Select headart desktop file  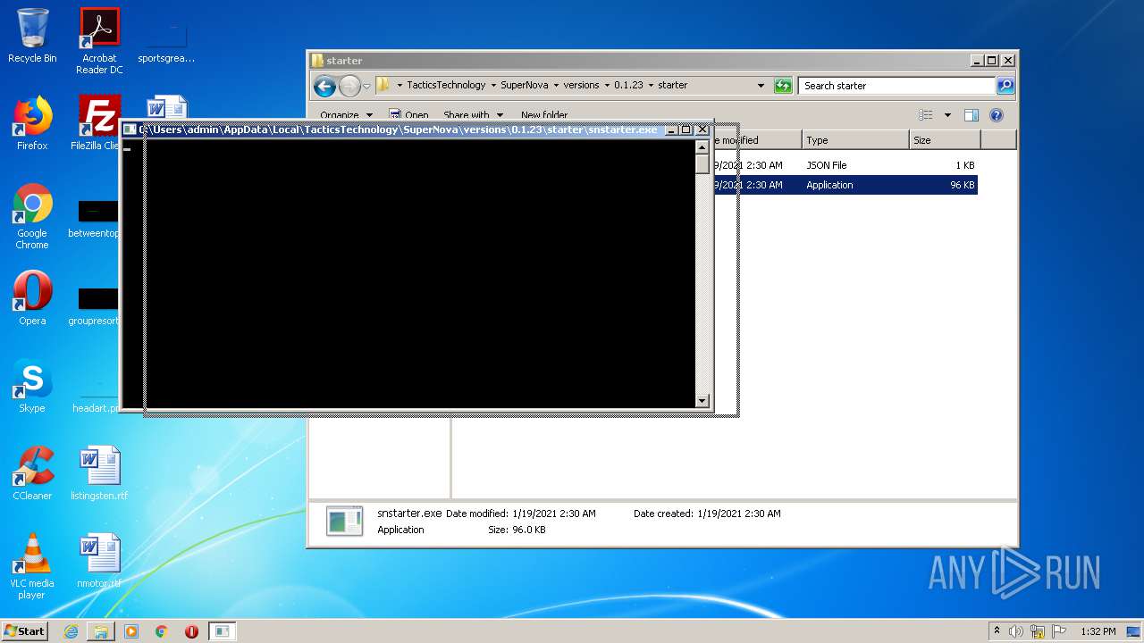click(97, 395)
